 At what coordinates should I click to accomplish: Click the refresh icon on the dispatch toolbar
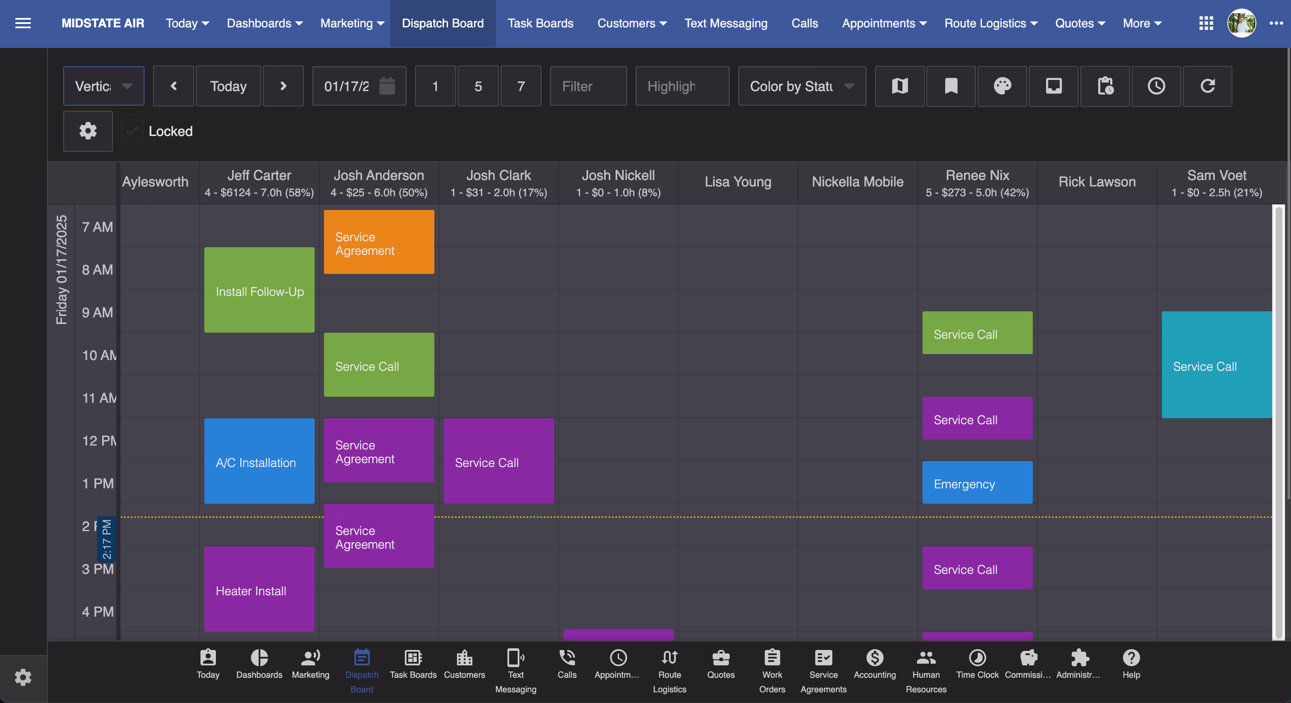click(1207, 86)
